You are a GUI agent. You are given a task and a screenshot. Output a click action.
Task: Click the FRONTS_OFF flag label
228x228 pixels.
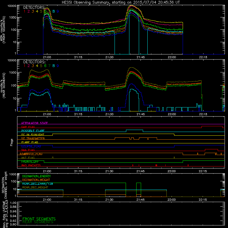pos(30,162)
